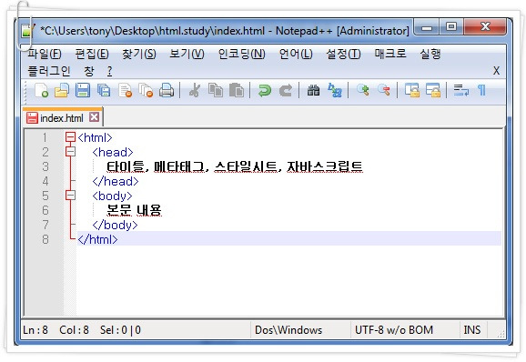Open the 찾기(S) menu
Image resolution: width=526 pixels, height=362 pixels.
tap(139, 54)
